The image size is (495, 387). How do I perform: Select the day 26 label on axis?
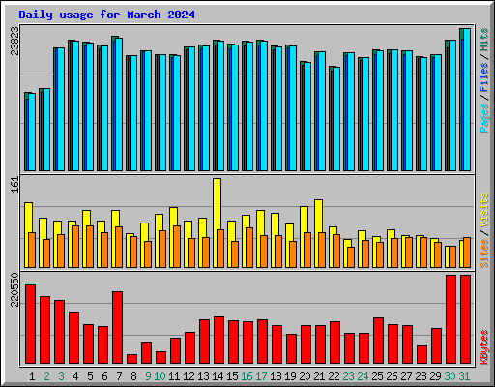(392, 376)
